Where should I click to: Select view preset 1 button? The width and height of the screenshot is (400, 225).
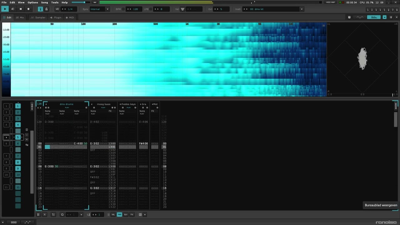pyautogui.click(x=368, y=10)
